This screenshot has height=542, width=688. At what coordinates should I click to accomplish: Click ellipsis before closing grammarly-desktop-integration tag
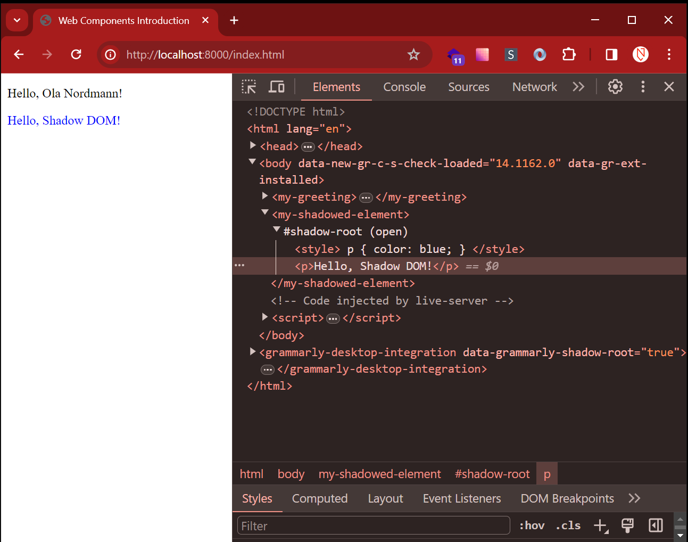click(268, 369)
